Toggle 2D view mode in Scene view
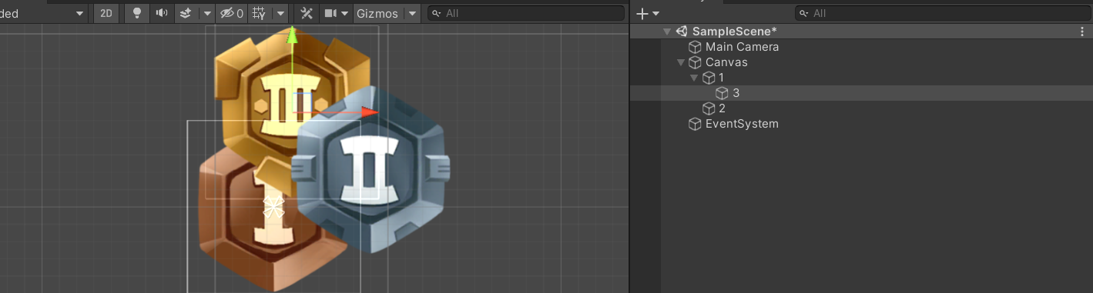 [x=106, y=13]
